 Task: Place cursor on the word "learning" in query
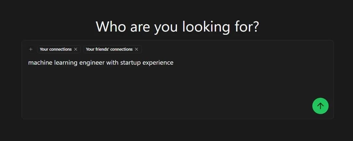coord(64,63)
